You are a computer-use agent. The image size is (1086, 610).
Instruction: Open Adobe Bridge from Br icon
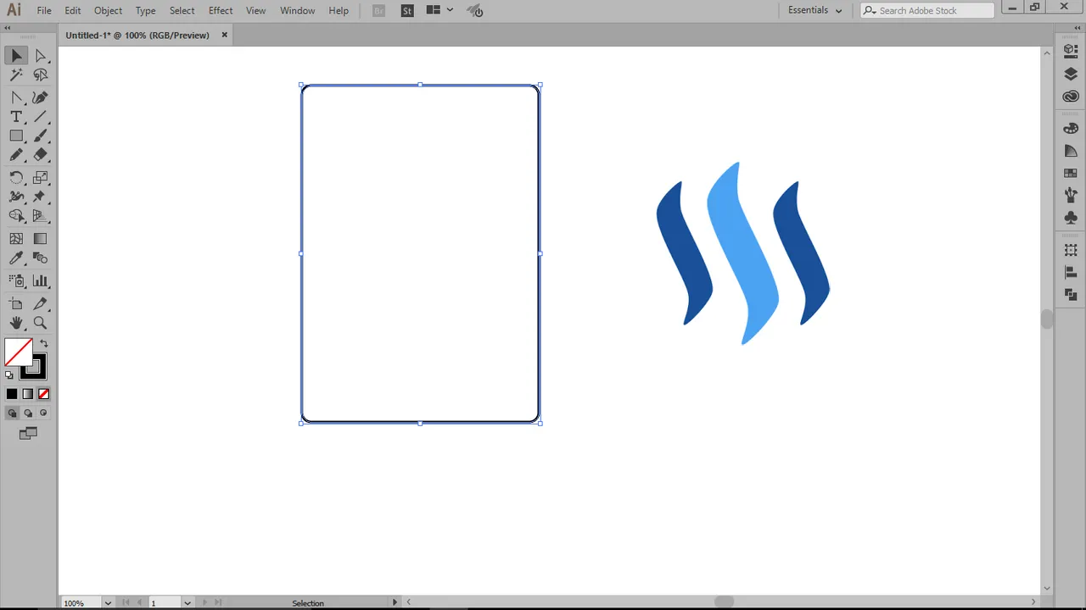tap(379, 10)
